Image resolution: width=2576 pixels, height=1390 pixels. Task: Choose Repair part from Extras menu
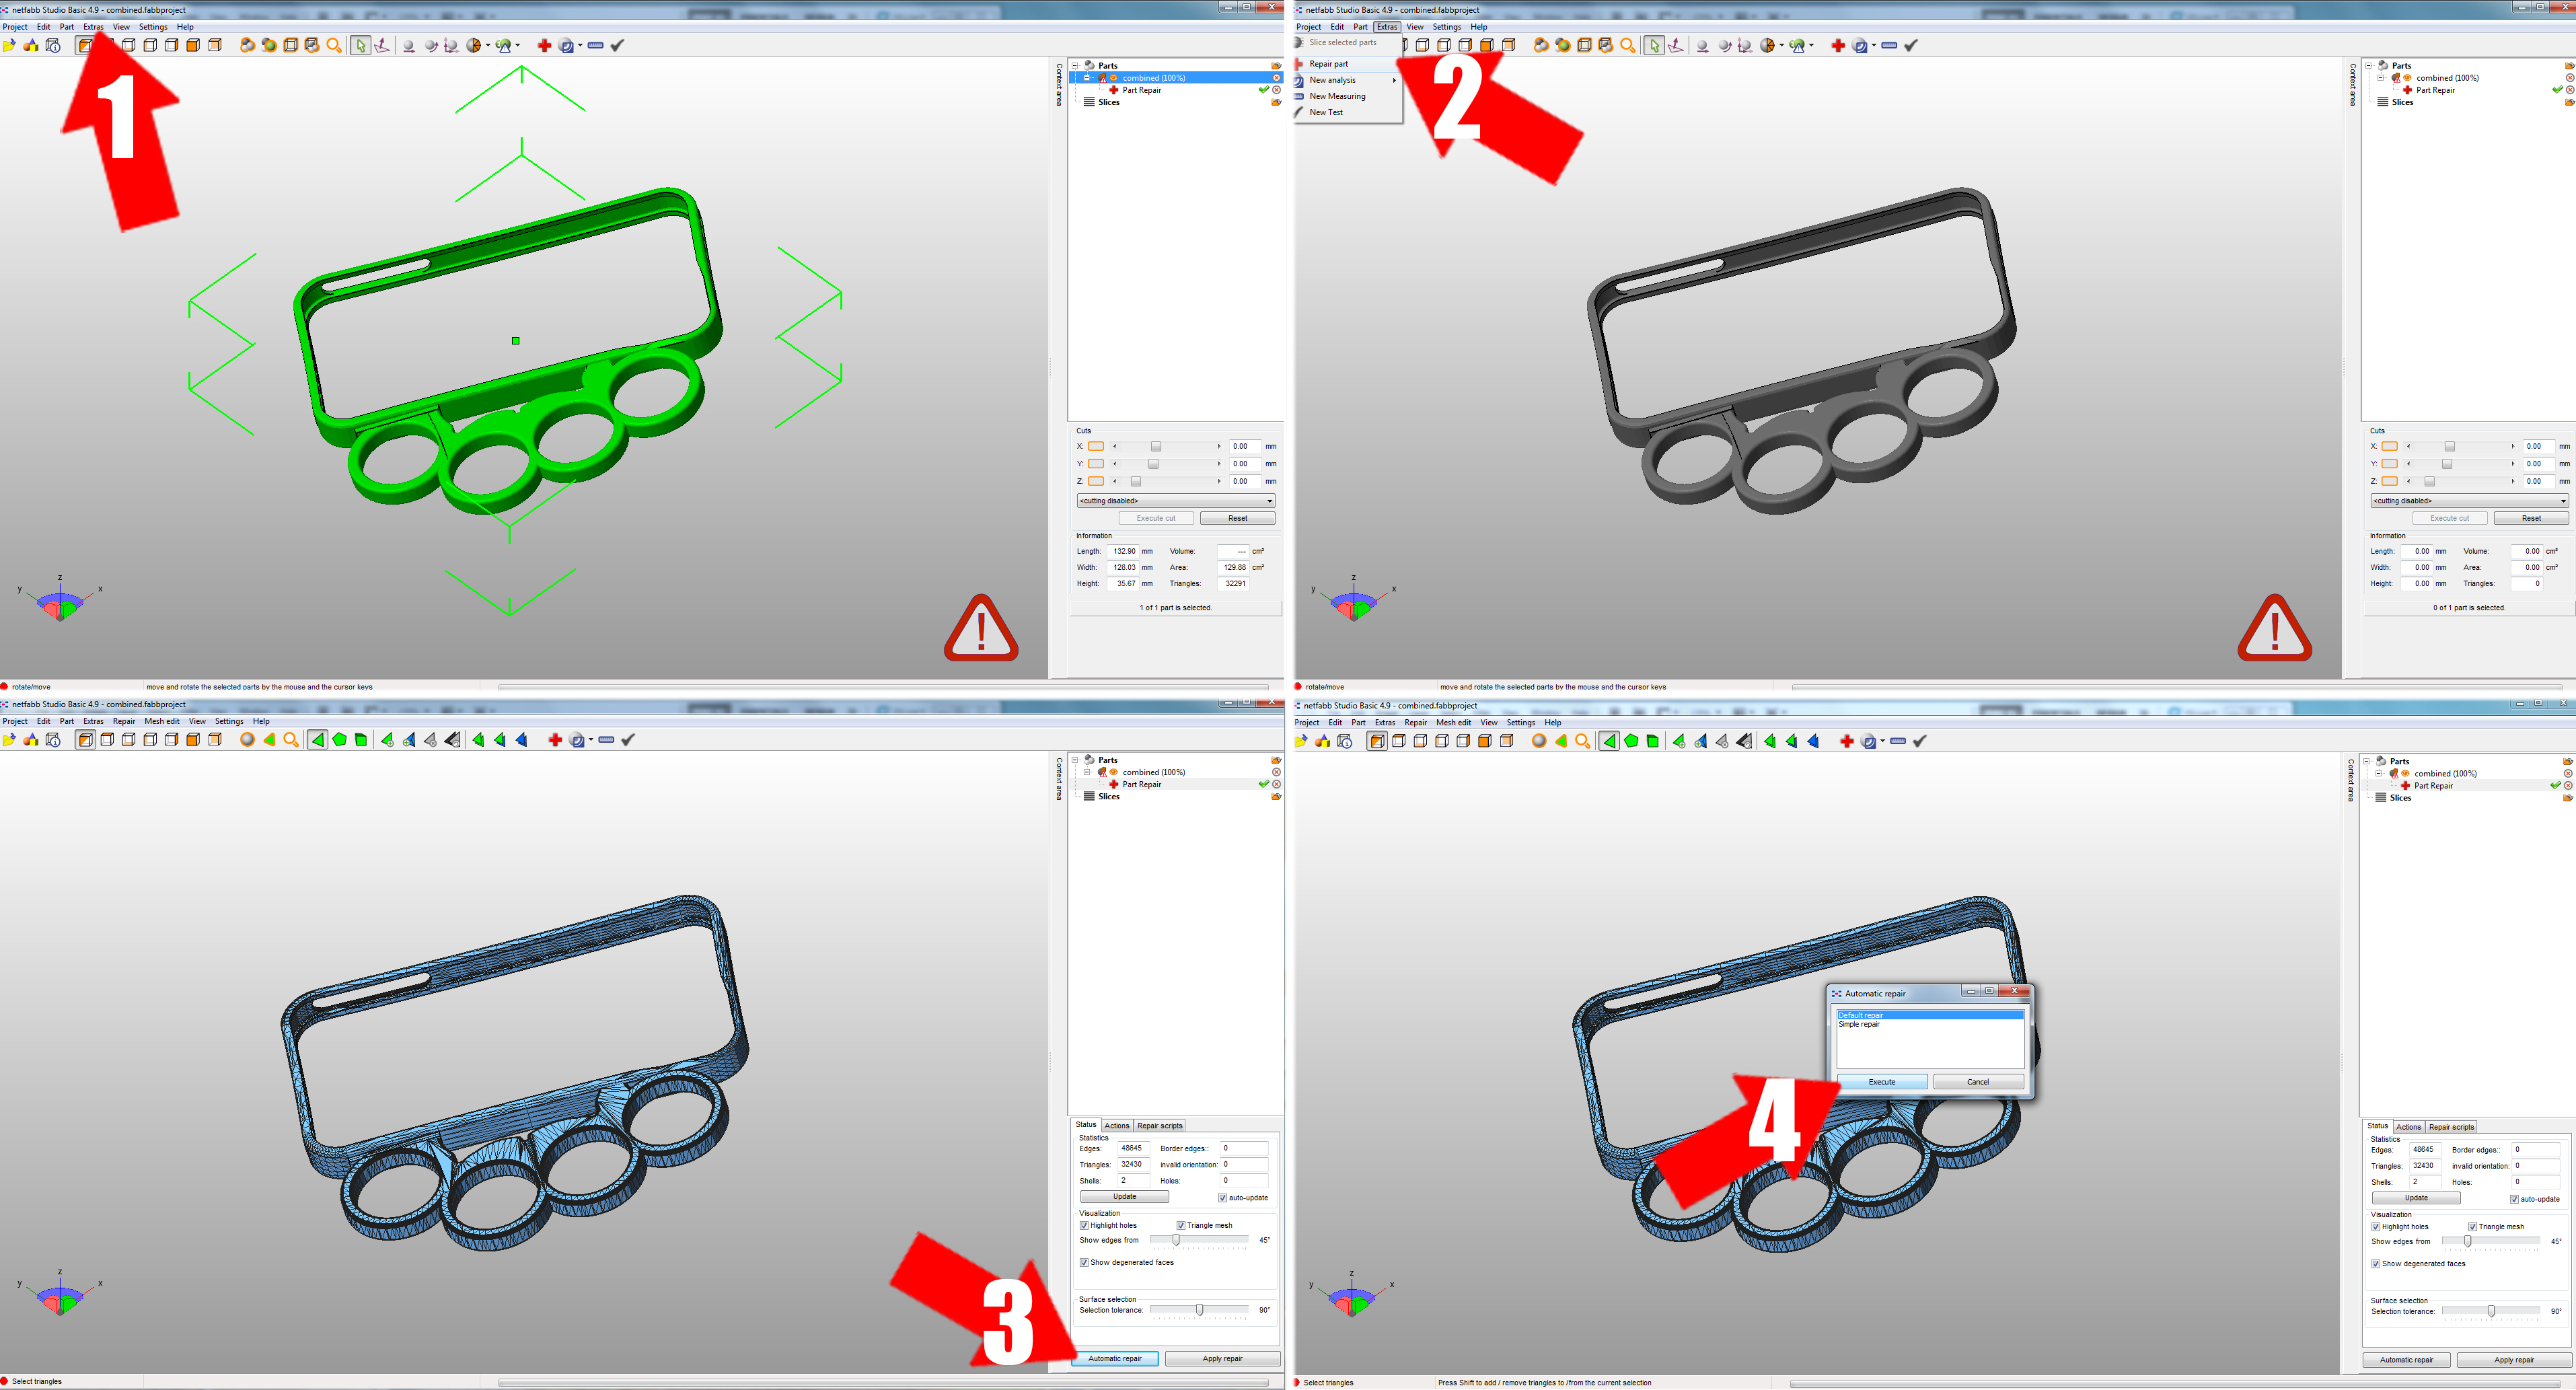[x=1329, y=64]
